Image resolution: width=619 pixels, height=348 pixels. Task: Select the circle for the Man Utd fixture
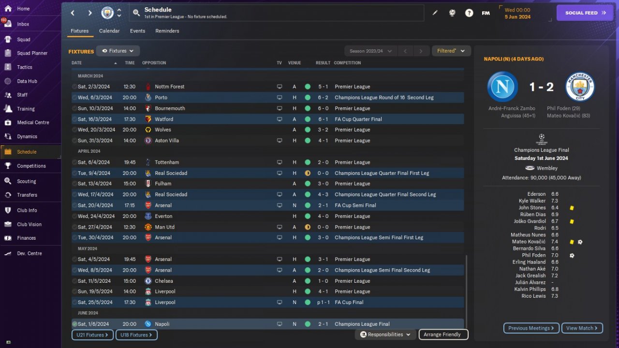click(x=74, y=227)
